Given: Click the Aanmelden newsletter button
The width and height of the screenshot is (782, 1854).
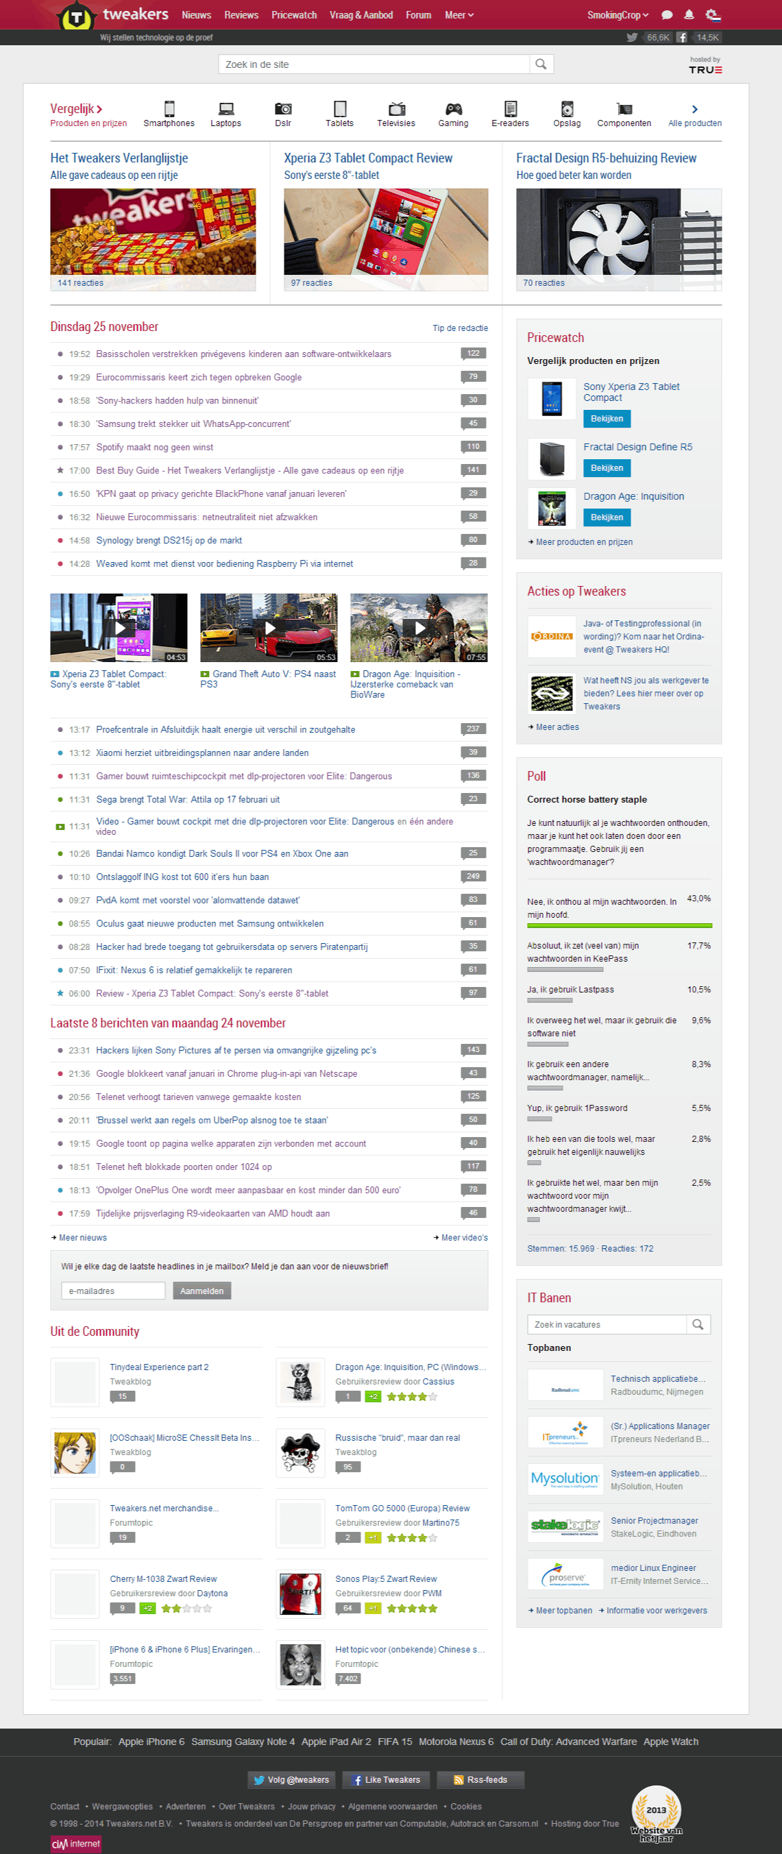Looking at the screenshot, I should (x=201, y=1291).
